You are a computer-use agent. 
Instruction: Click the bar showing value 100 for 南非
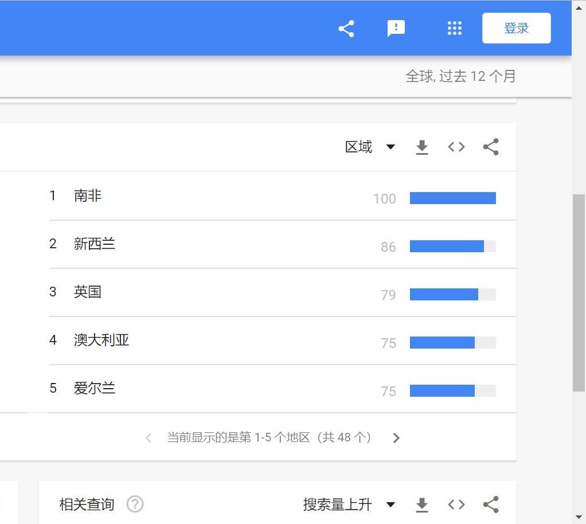[452, 198]
